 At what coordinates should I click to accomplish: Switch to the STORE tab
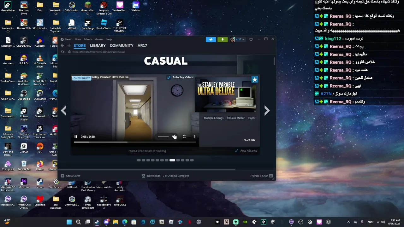pyautogui.click(x=80, y=46)
